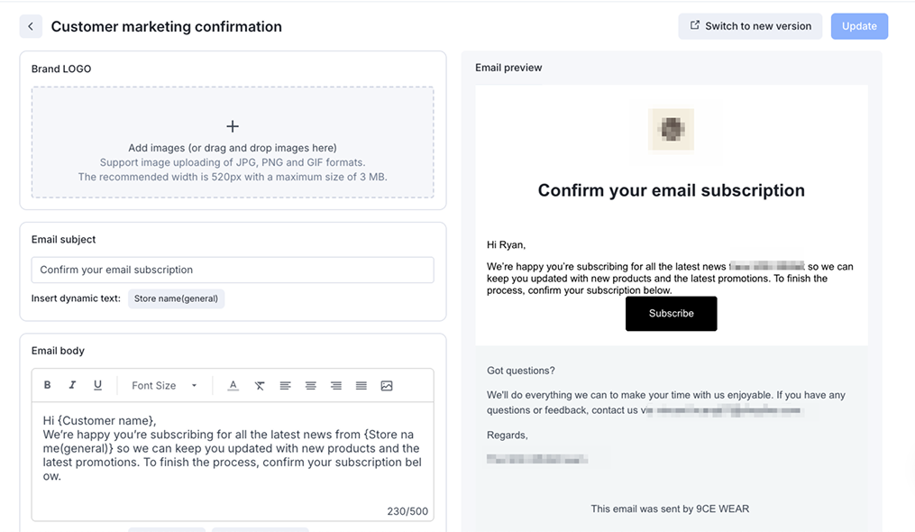Center align the email body text
The height and width of the screenshot is (532, 915).
point(310,386)
